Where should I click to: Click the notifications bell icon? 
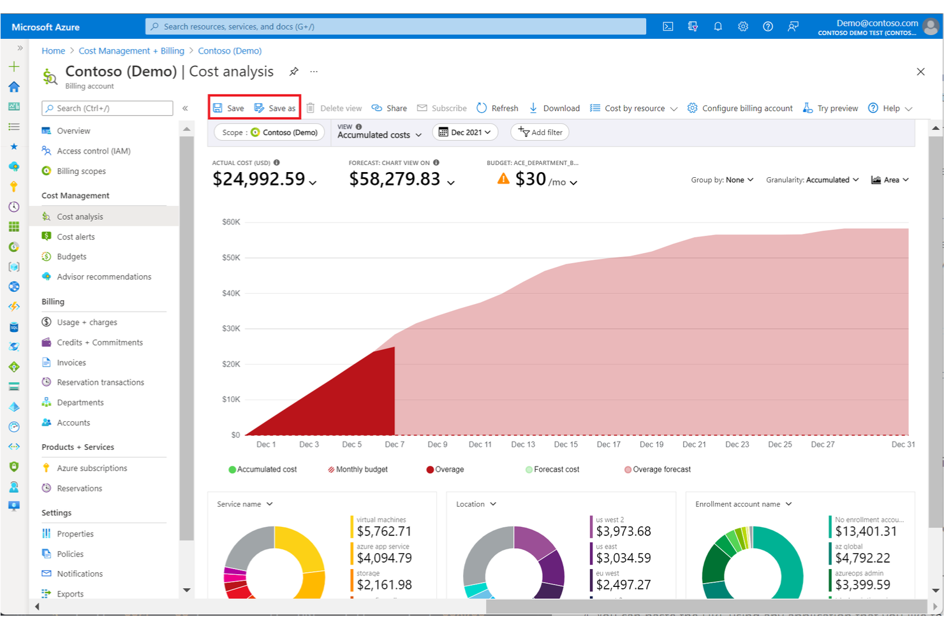718,26
